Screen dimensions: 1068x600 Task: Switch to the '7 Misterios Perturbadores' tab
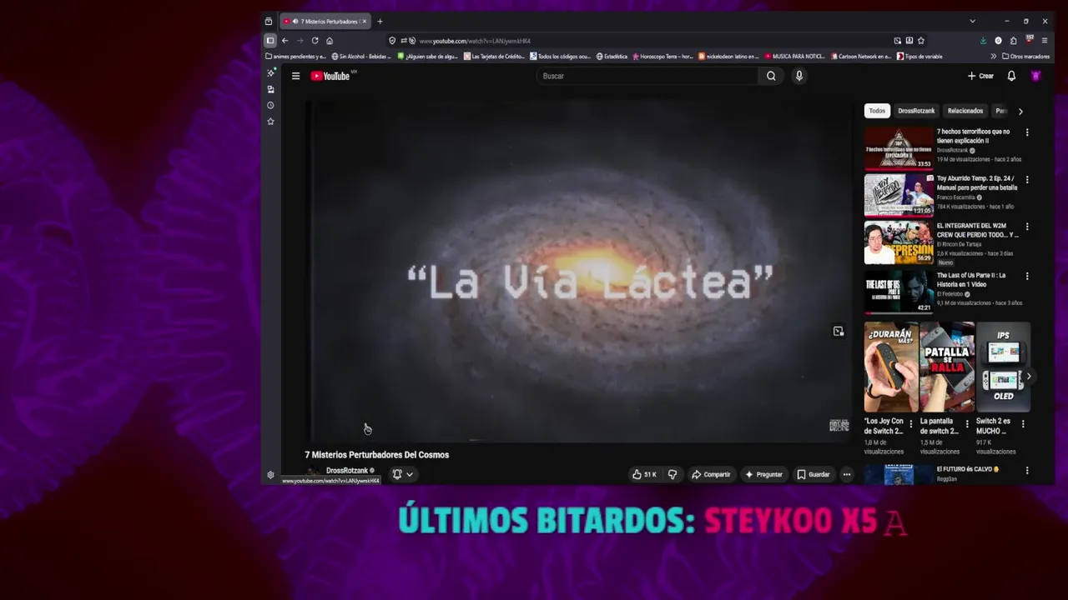click(325, 22)
